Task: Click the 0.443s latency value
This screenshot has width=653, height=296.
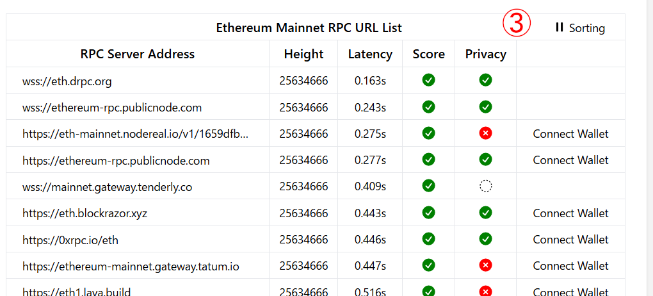Action: [370, 213]
